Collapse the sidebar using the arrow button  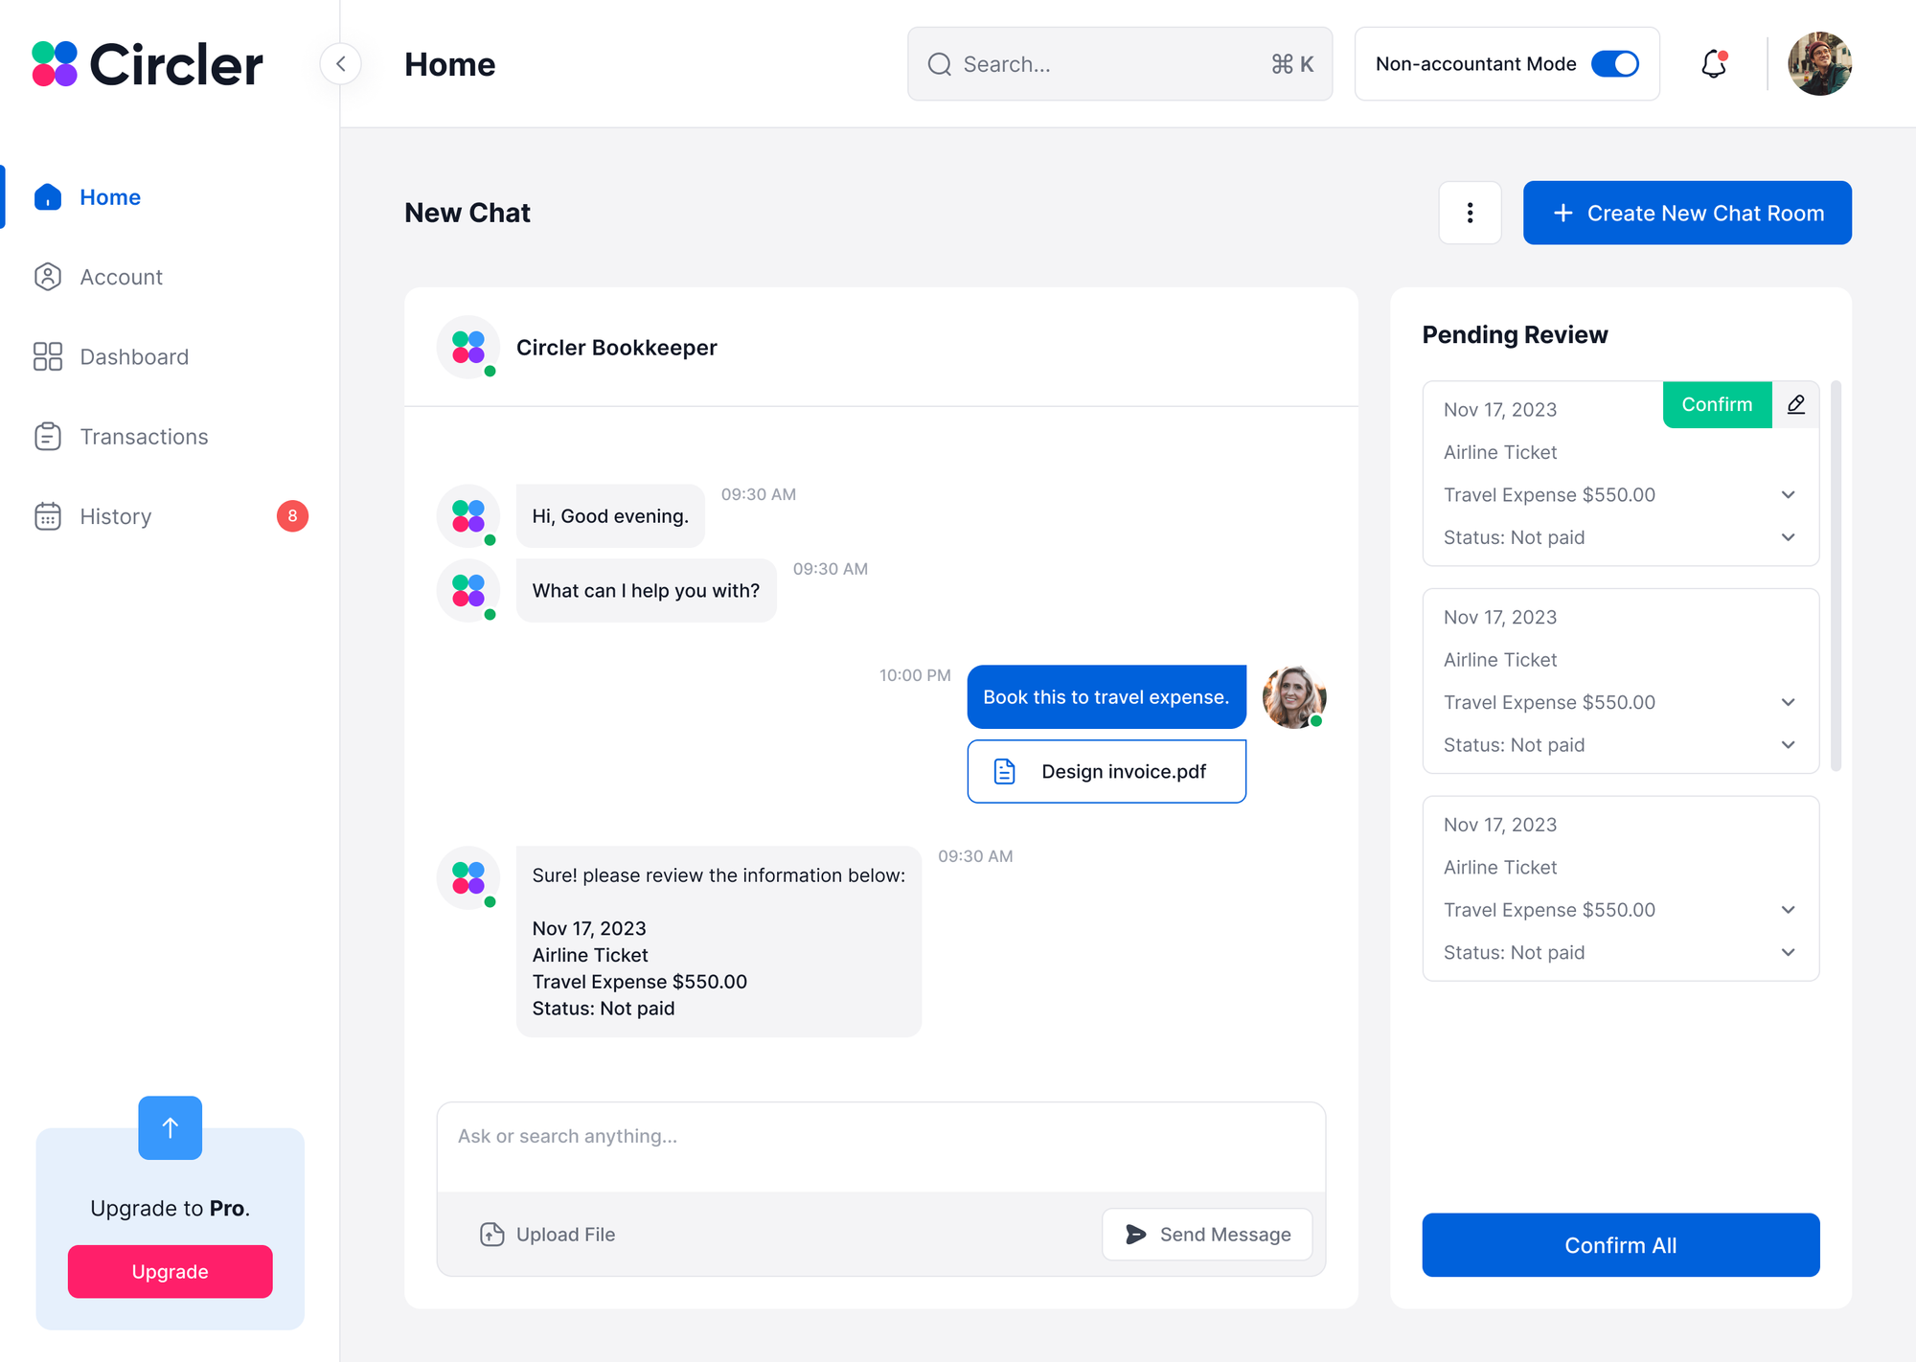tap(340, 63)
